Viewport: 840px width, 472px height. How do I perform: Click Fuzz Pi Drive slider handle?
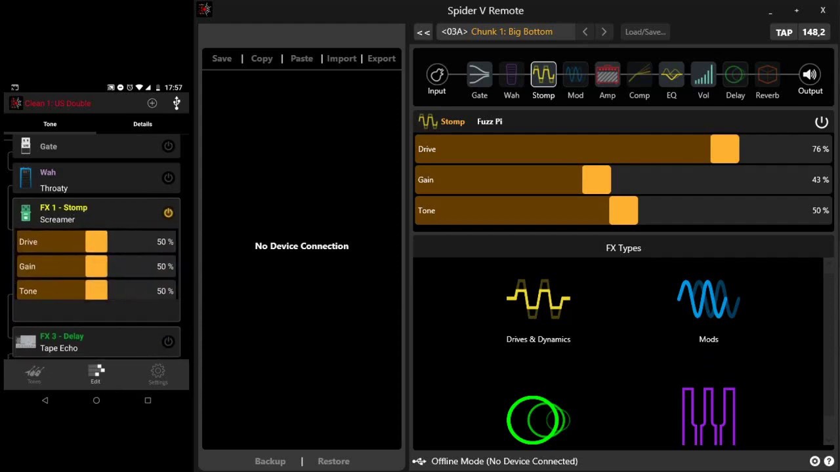(x=724, y=149)
